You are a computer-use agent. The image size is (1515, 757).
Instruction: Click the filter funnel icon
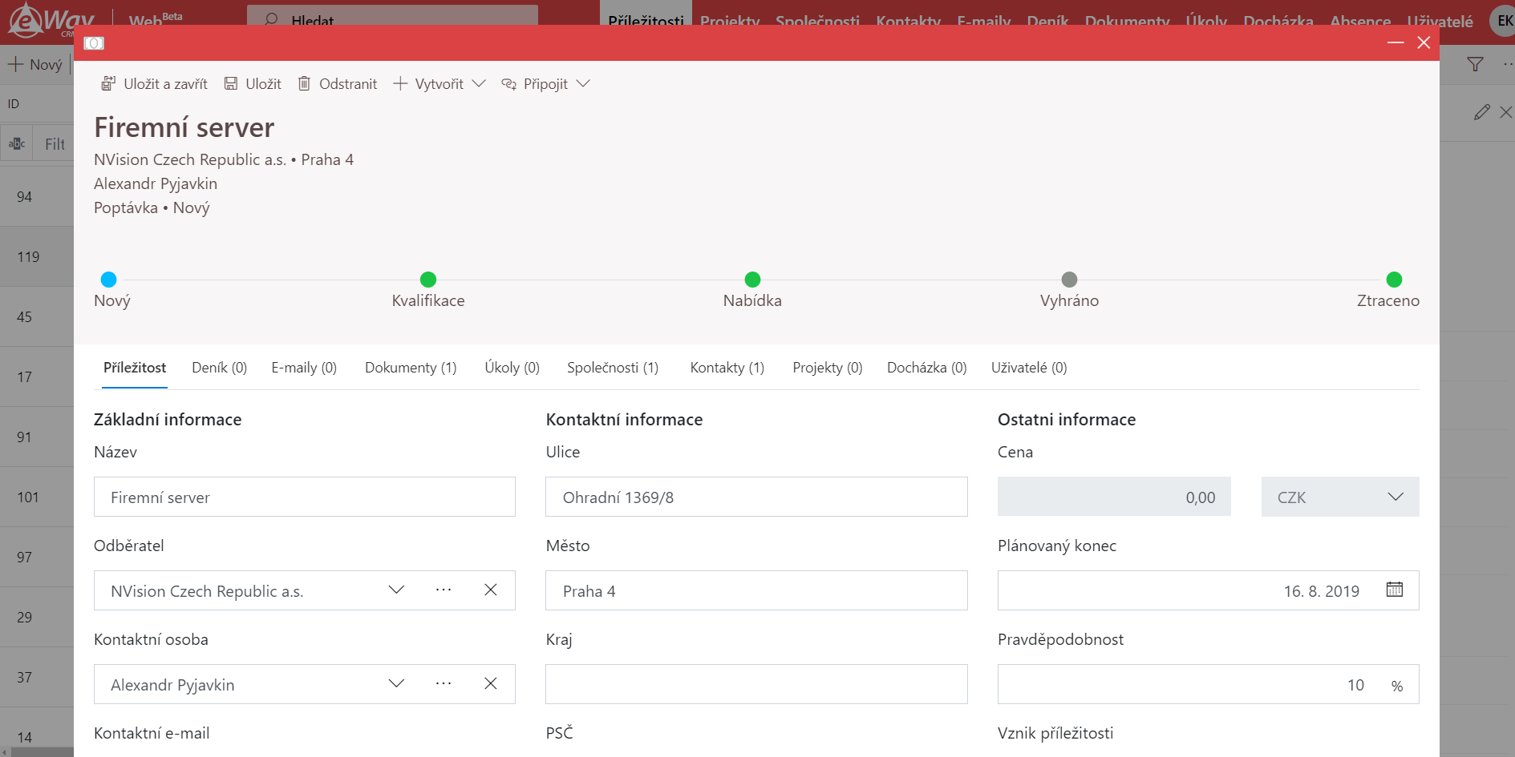click(x=1474, y=64)
